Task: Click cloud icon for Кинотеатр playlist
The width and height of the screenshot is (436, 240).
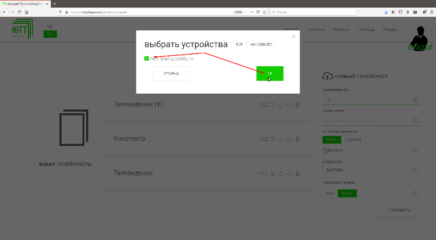Action: coord(289,139)
